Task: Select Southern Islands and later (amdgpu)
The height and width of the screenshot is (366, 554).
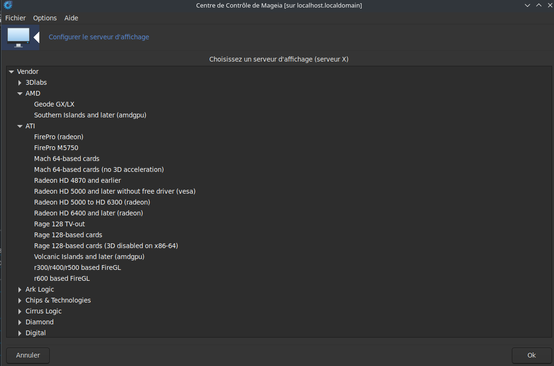Action: pos(90,115)
